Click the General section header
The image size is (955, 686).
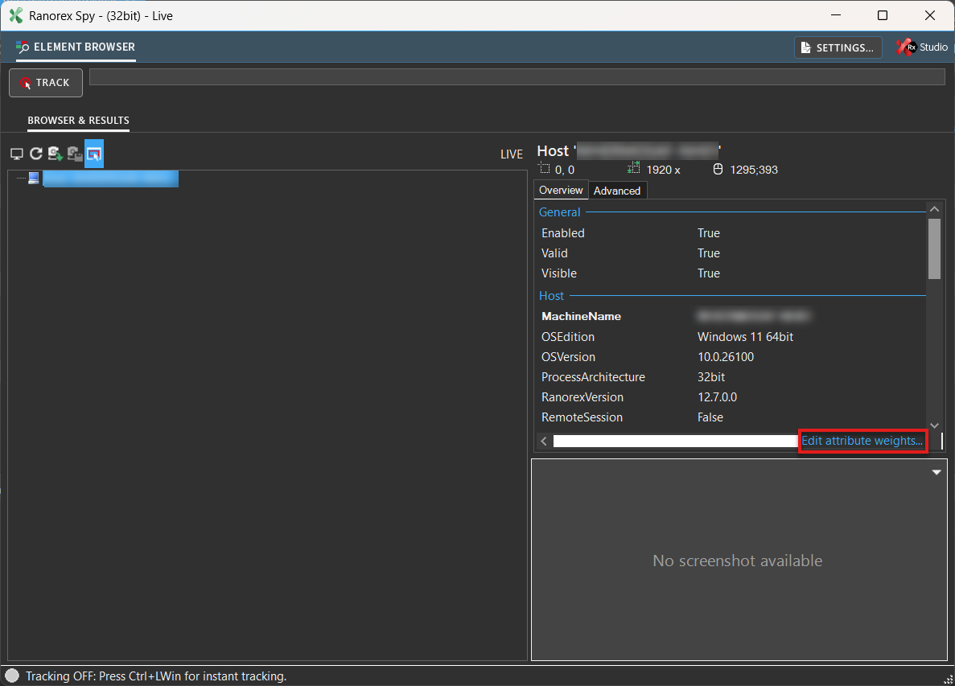[559, 212]
